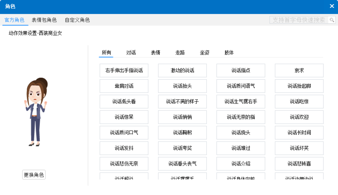Select the 肢体 category tab
This screenshot has width=338, height=195.
(229, 52)
